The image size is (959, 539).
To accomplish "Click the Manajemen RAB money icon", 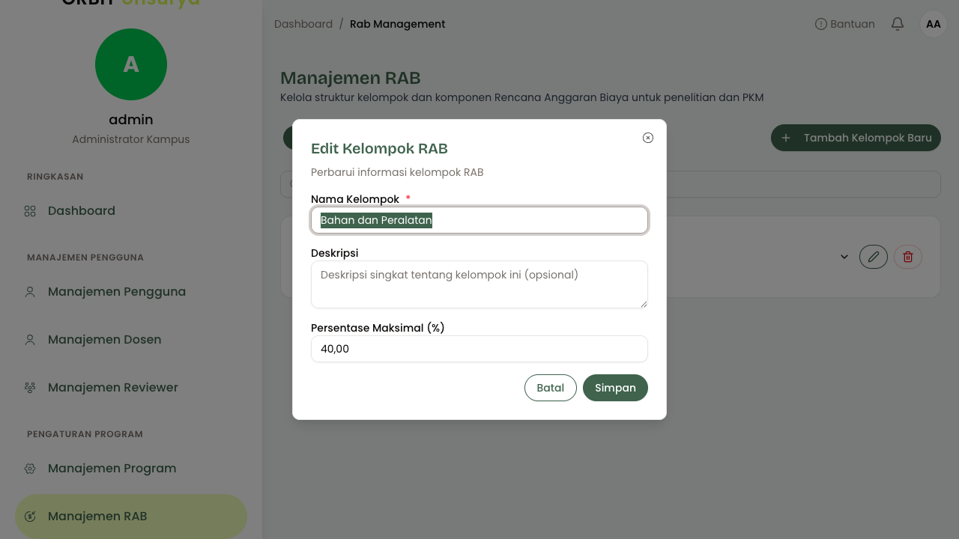I will [x=30, y=517].
